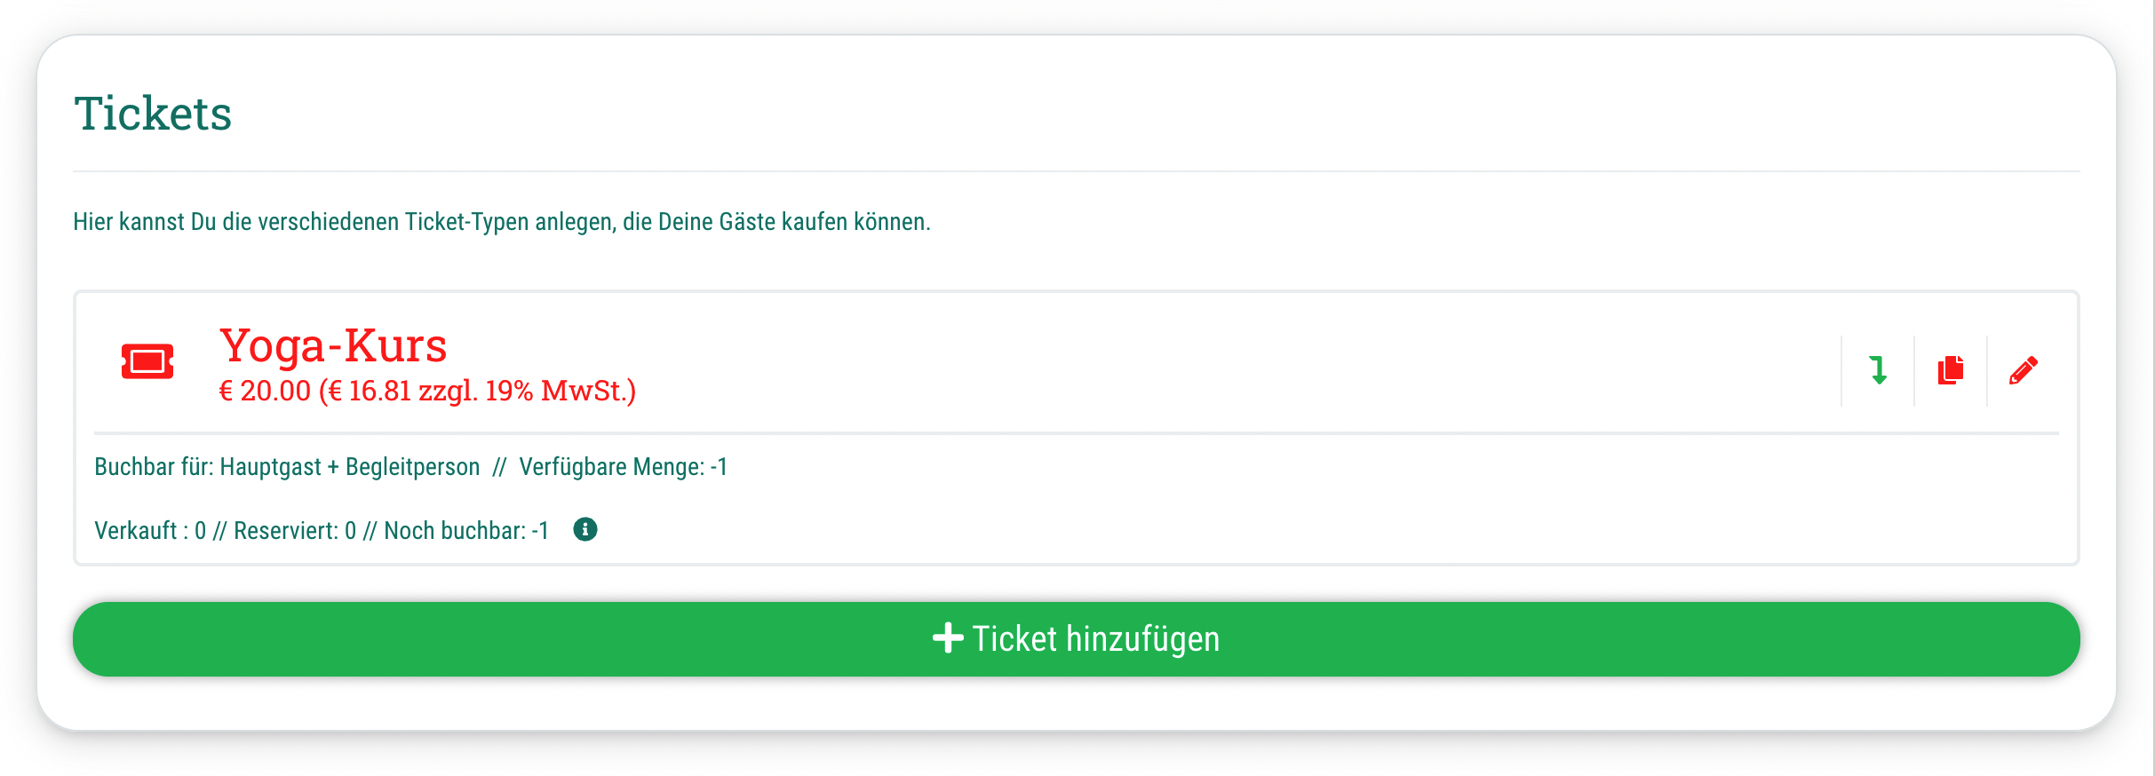Screen dimensions: 2155x776
Task: Click the plus icon on the add button
Action: point(948,638)
